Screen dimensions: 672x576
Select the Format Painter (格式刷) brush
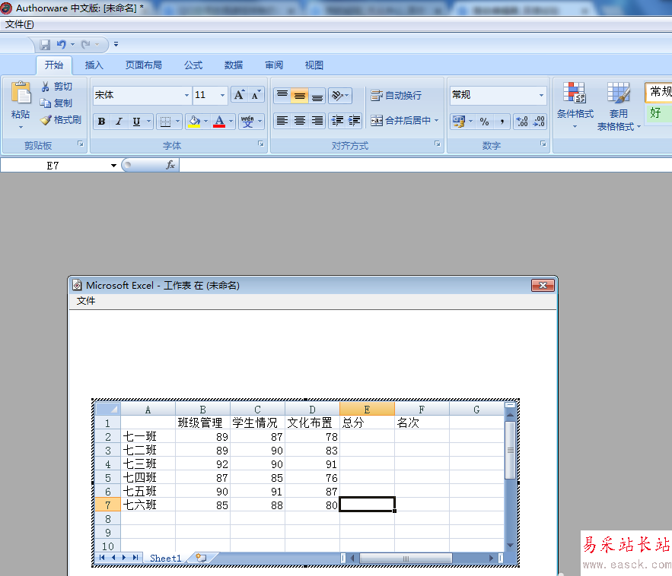coord(46,120)
